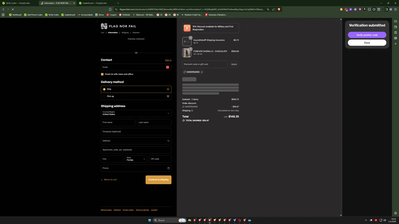This screenshot has width=399, height=224.
Task: Click the Shipping breadcrumb step
Action: (125, 33)
